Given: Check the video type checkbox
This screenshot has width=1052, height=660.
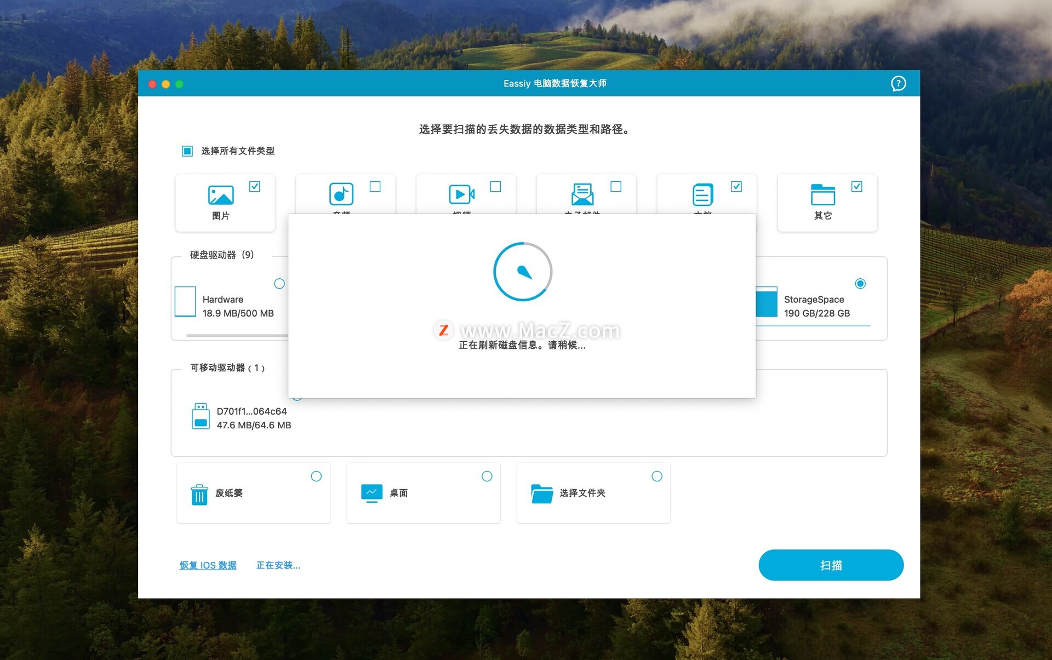Looking at the screenshot, I should 496,187.
